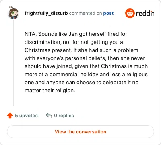Click the reddit wordmark text
This screenshot has height=145, width=161.
[x=145, y=13]
